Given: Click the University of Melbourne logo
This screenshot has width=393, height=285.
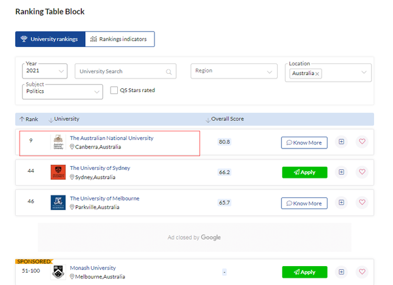Looking at the screenshot, I should point(58,203).
